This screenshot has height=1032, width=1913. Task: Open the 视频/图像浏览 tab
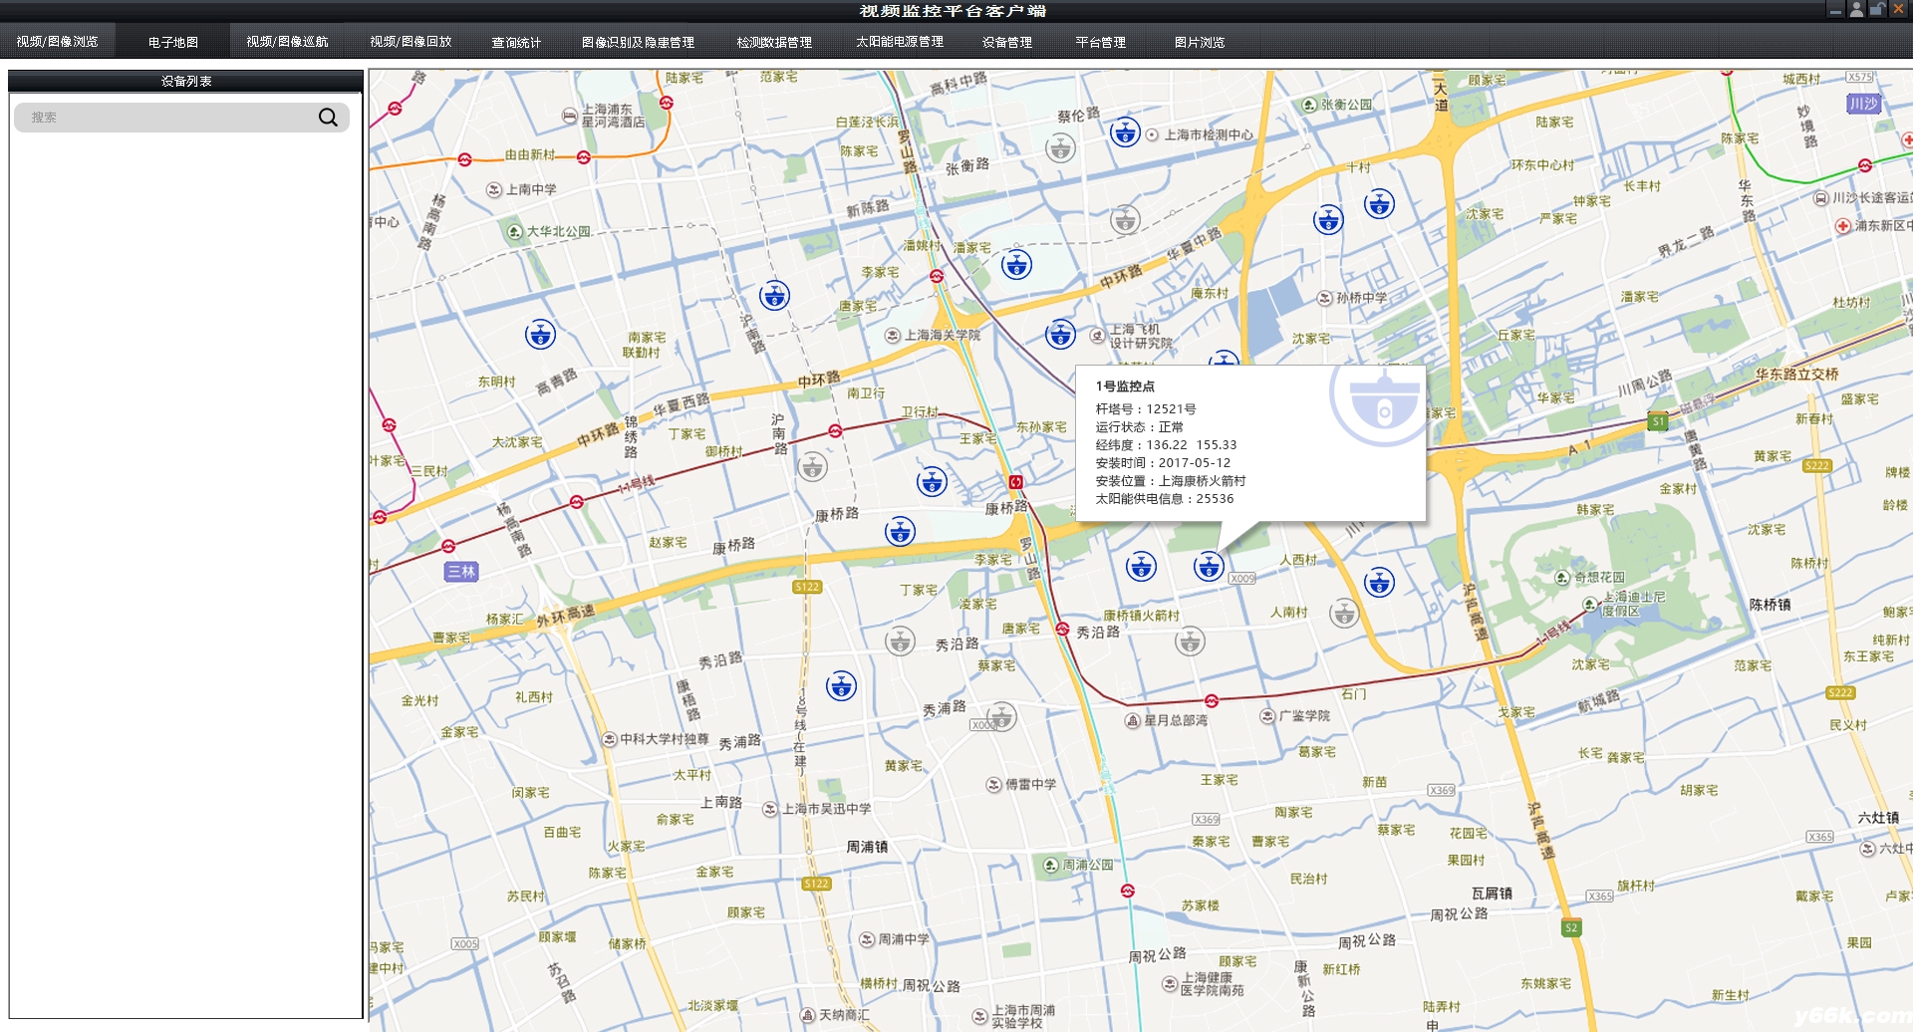click(x=57, y=42)
